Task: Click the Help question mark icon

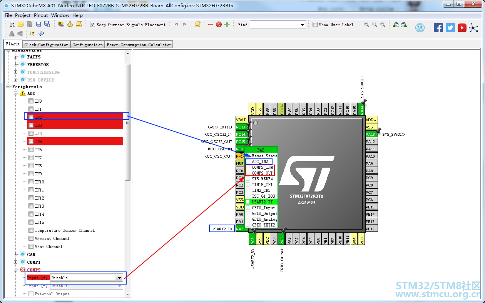Action: pos(33,33)
